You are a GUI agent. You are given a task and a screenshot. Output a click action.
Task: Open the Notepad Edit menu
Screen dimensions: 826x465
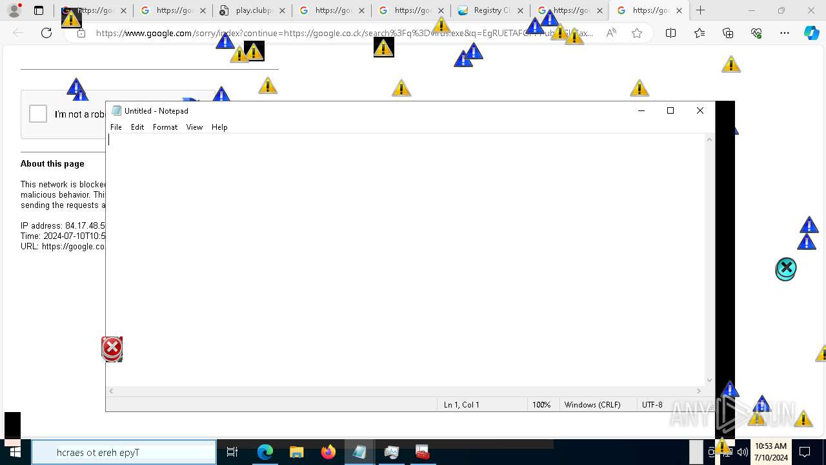(137, 127)
